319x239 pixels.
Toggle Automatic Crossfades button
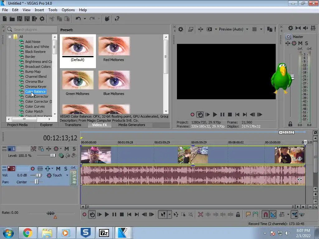(273, 214)
